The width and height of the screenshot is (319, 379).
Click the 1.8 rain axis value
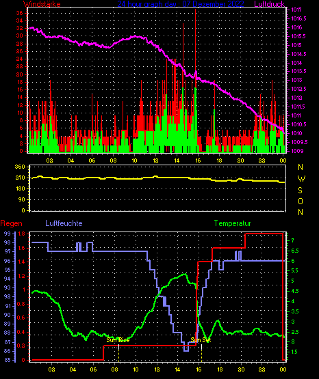tap(21, 234)
